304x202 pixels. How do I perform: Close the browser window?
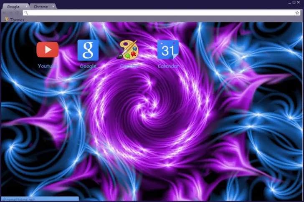[x=299, y=2]
